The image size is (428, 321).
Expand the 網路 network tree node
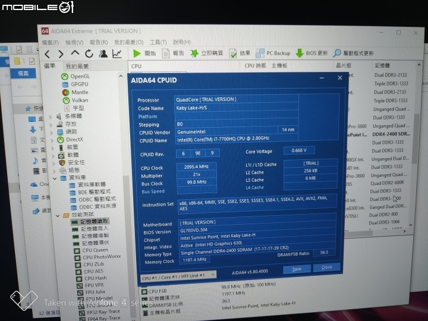[x=51, y=133]
